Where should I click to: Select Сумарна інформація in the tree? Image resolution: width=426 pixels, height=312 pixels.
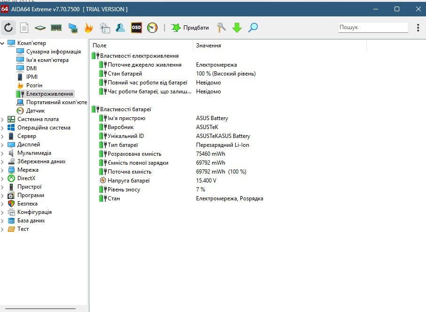(53, 52)
